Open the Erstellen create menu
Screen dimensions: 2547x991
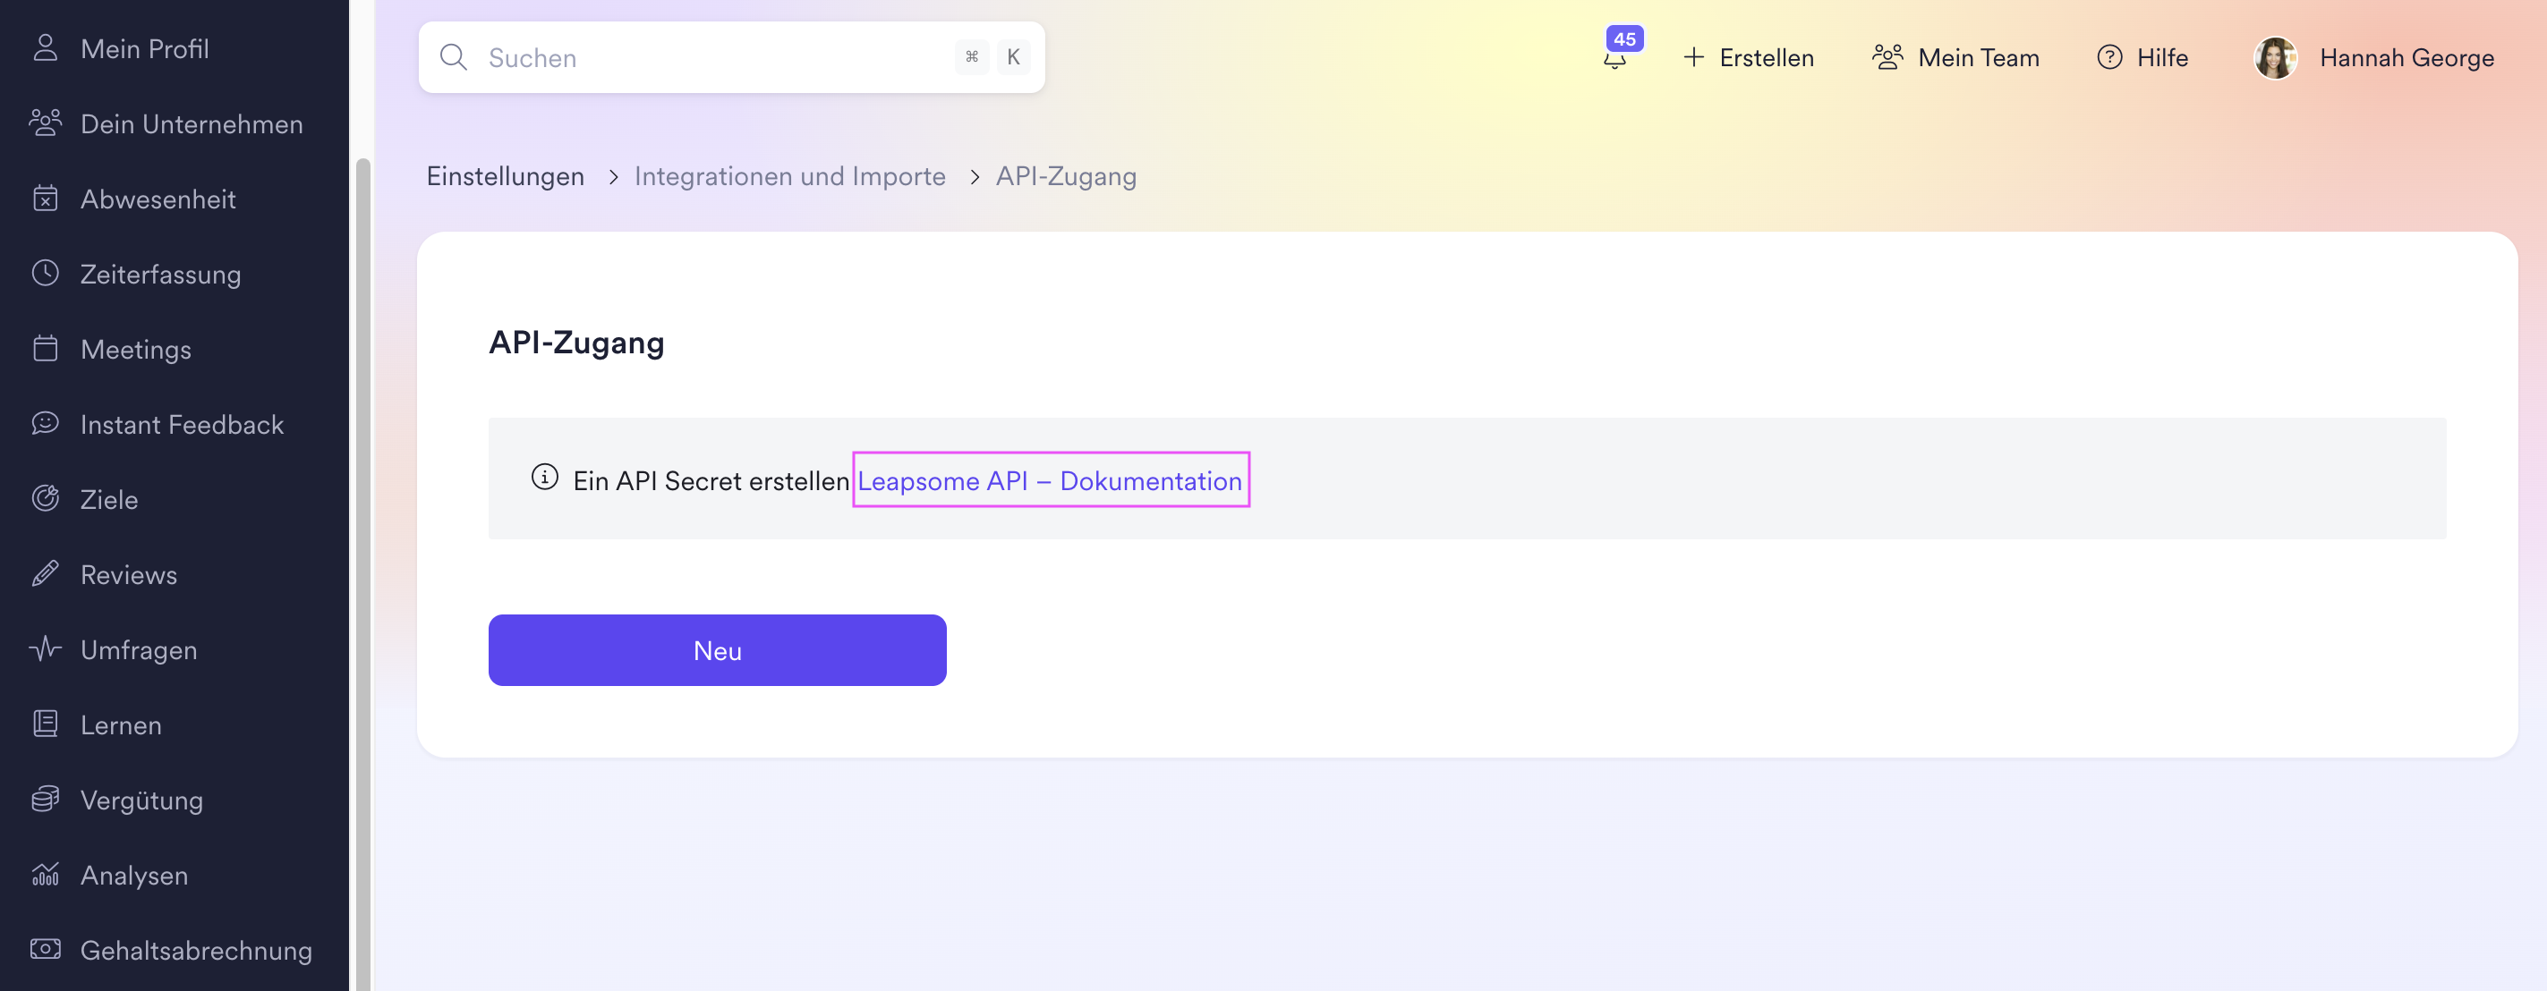[1748, 57]
